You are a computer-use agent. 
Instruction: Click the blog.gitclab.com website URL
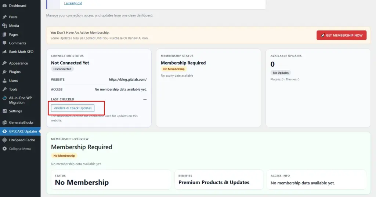point(128,79)
